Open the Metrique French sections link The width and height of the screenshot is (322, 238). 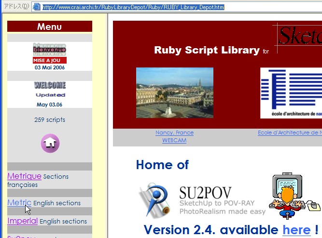tap(25, 176)
